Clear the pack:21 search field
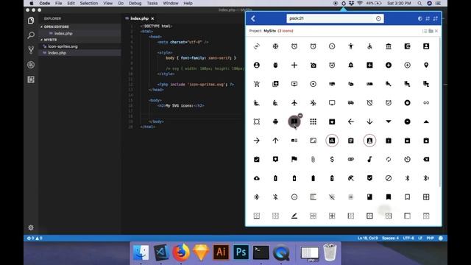Screen dimensions: 471x265 [378, 18]
